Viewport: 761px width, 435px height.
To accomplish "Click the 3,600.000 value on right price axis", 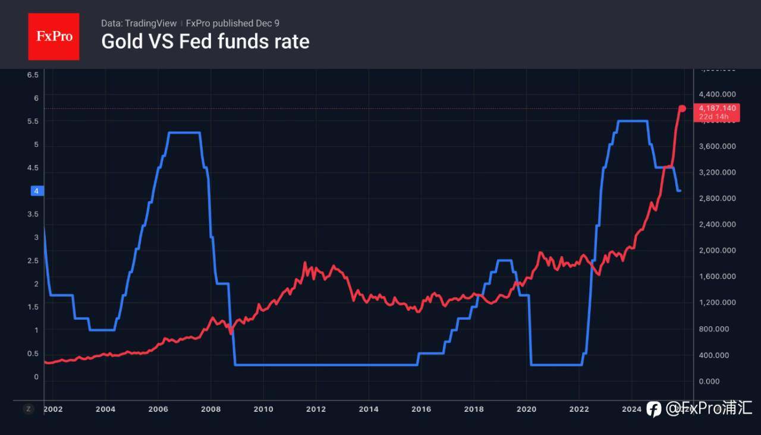I will tap(718, 146).
